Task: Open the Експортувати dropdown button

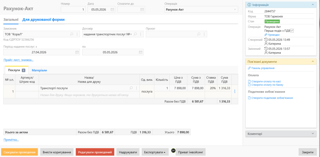Action: tap(155, 152)
